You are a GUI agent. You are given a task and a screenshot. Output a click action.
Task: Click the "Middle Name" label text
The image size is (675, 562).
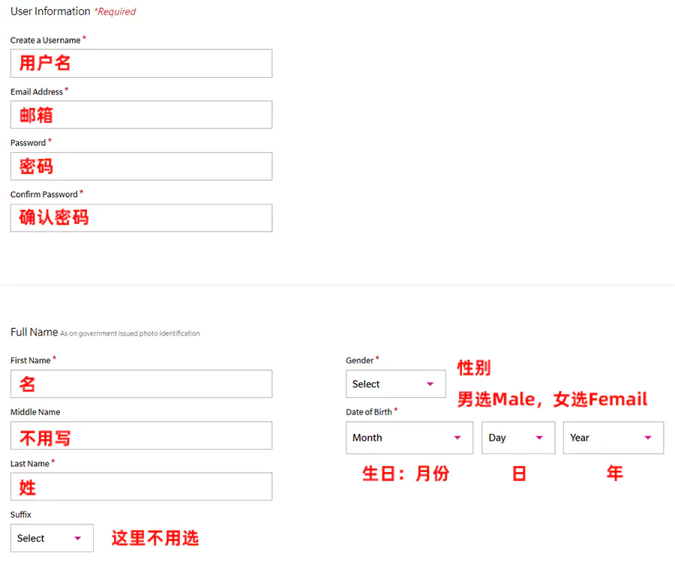pos(35,412)
